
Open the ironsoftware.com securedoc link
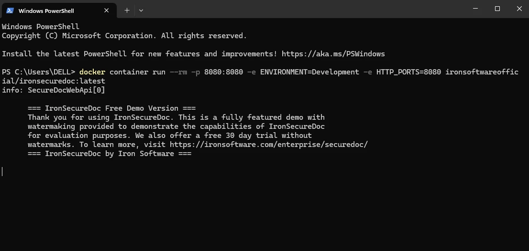coord(268,145)
